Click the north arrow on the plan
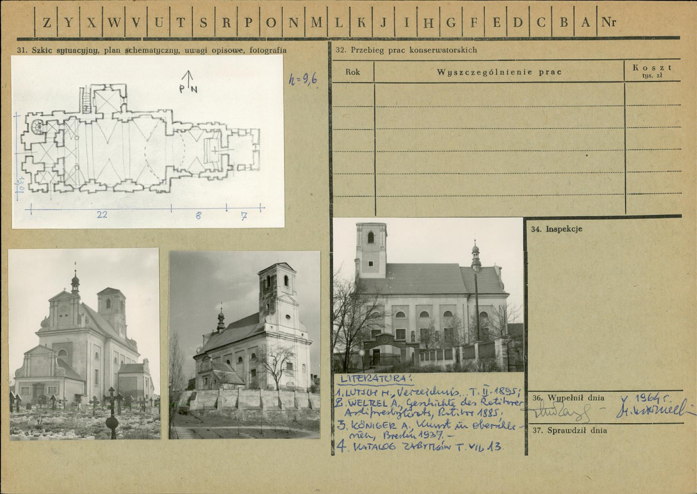The width and height of the screenshot is (697, 494). (188, 82)
